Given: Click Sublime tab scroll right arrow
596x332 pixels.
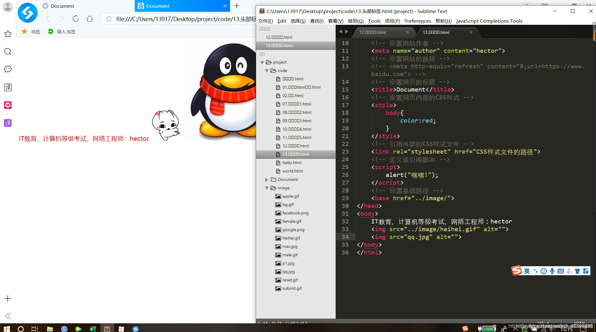Looking at the screenshot, I should pyautogui.click(x=347, y=32).
